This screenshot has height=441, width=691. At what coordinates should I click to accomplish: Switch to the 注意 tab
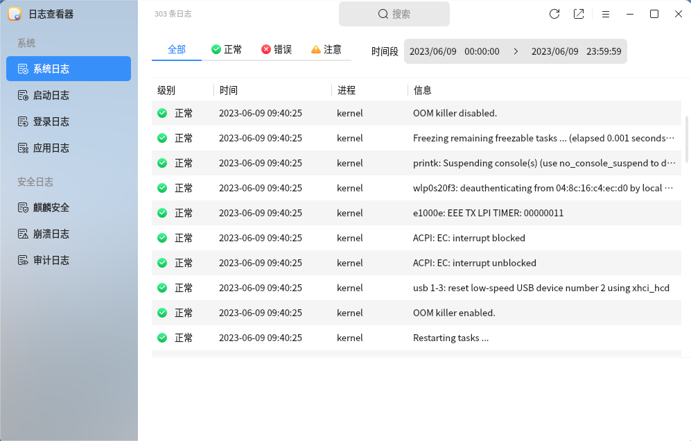[x=326, y=49]
